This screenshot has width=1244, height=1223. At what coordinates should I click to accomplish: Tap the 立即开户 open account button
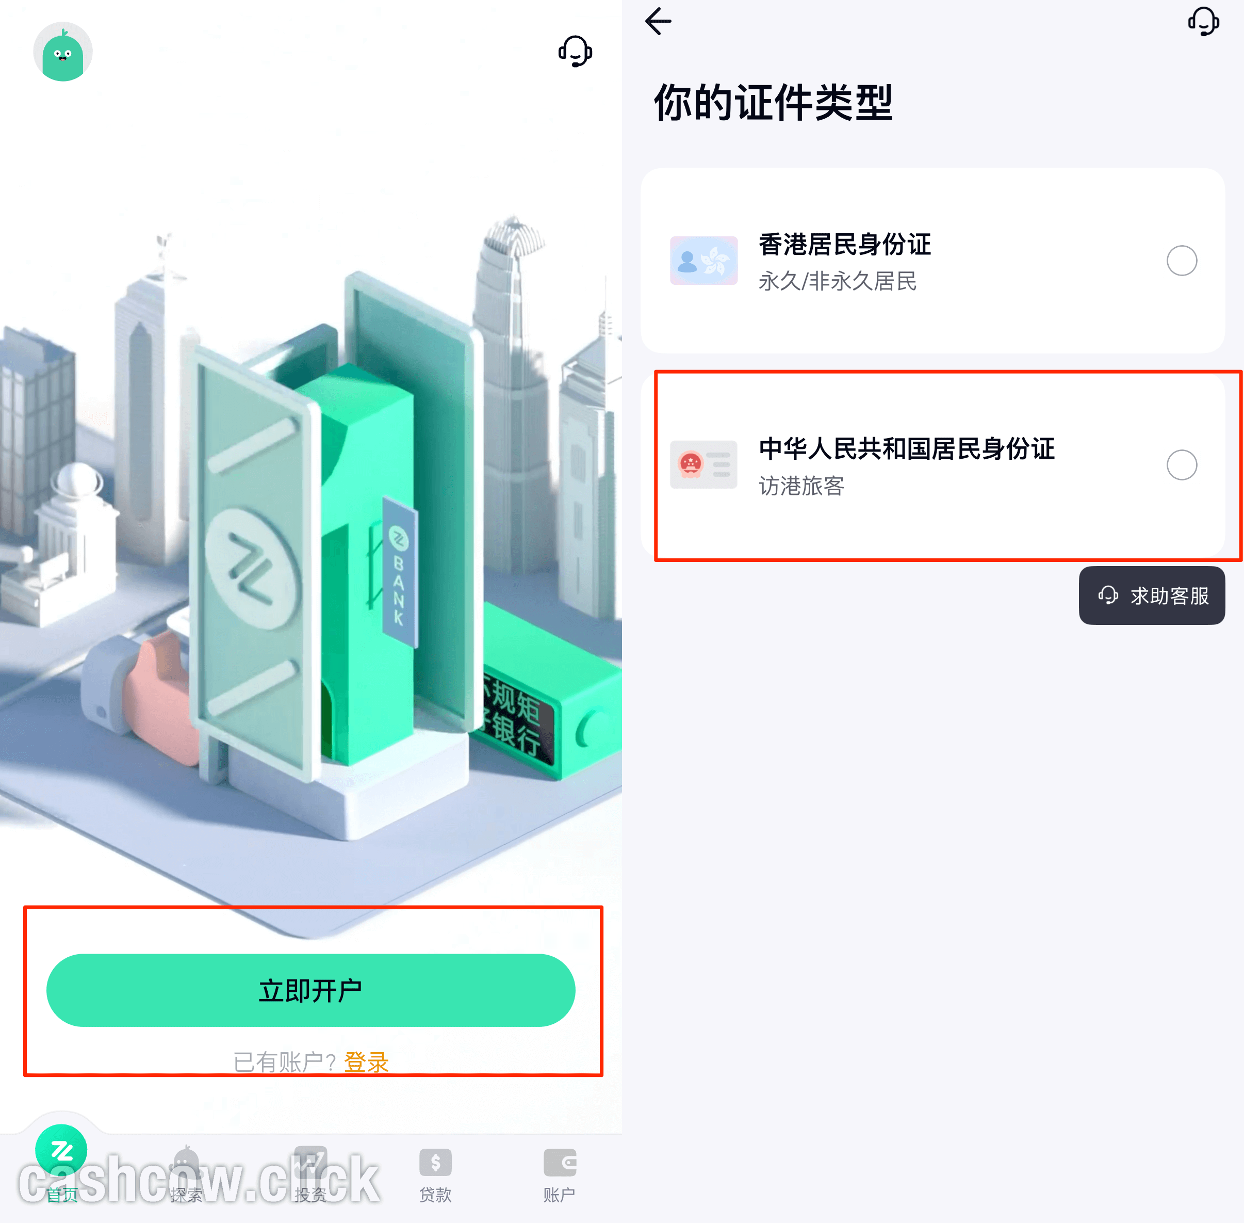click(310, 990)
